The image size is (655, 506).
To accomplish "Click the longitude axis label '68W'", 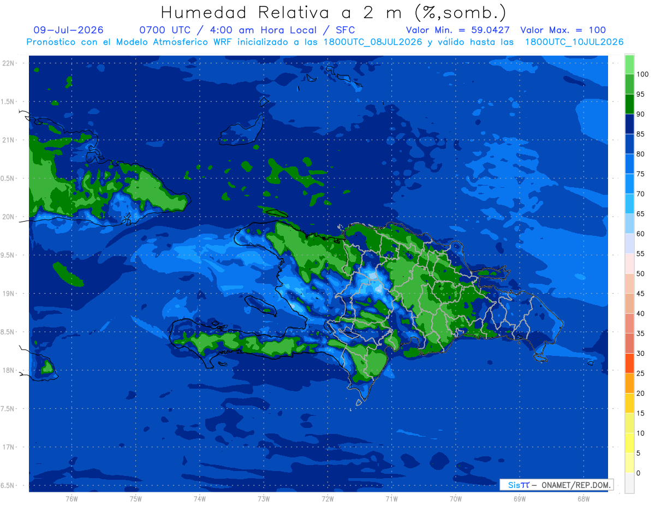I will click(x=583, y=498).
